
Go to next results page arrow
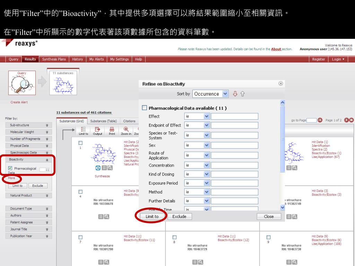[x=346, y=120]
